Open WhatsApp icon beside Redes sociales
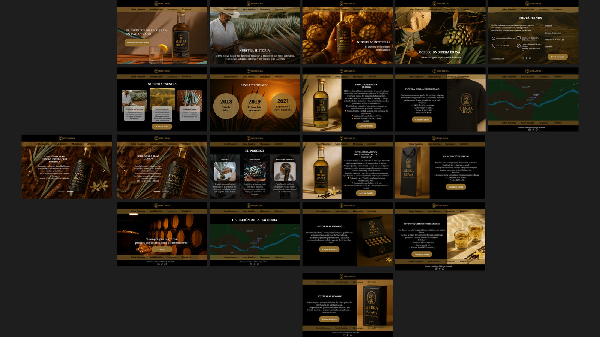The height and width of the screenshot is (337, 600). (530, 58)
